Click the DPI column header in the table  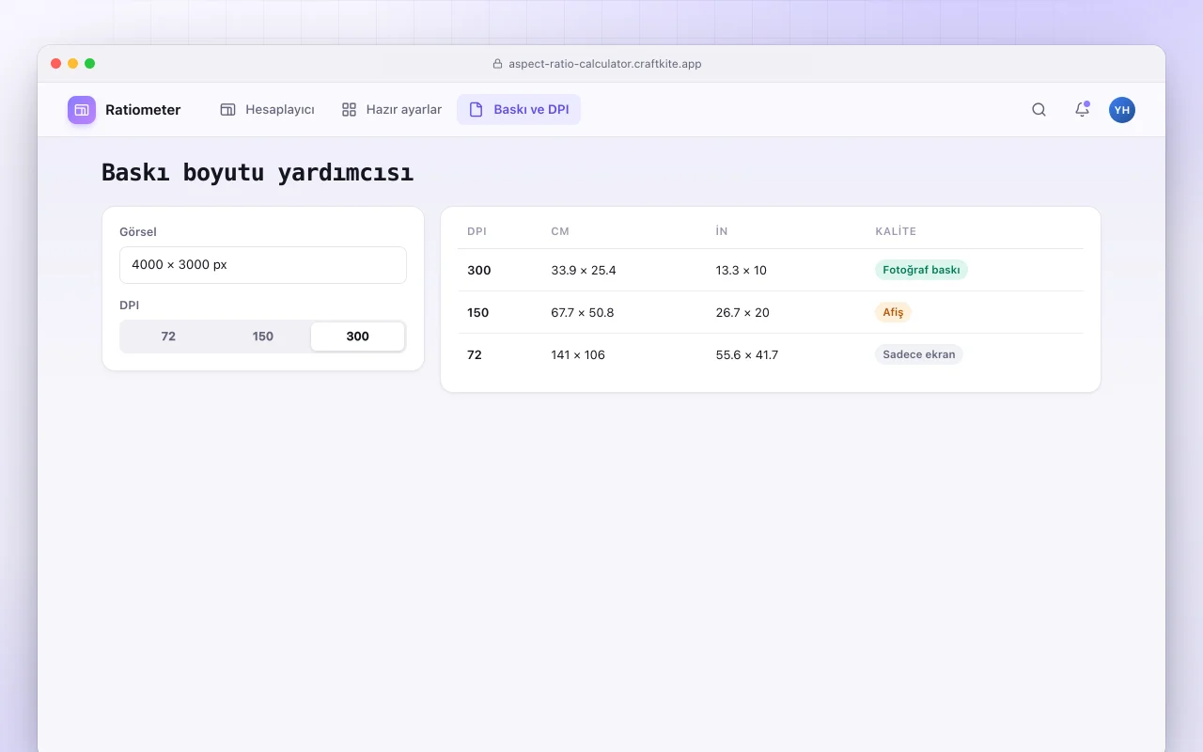coord(477,231)
